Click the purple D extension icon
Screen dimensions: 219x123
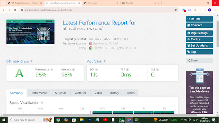click(x=189, y=10)
